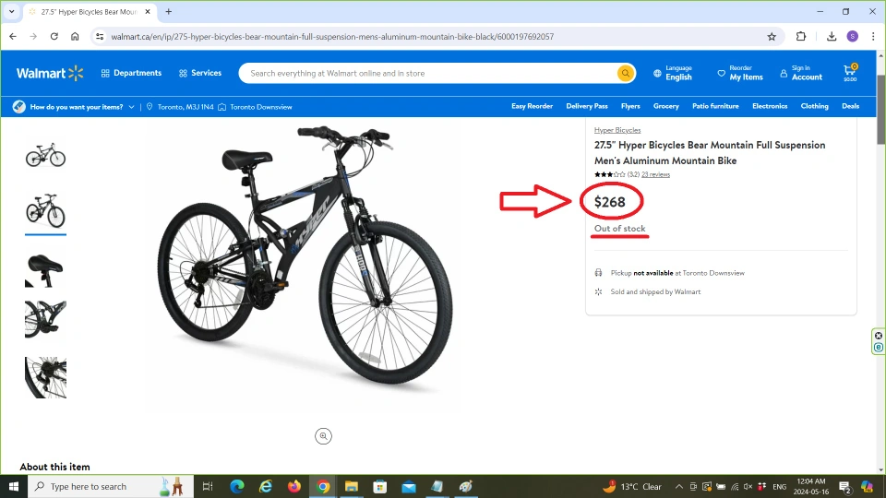Open the Hyper Bicycles brand link

617,130
